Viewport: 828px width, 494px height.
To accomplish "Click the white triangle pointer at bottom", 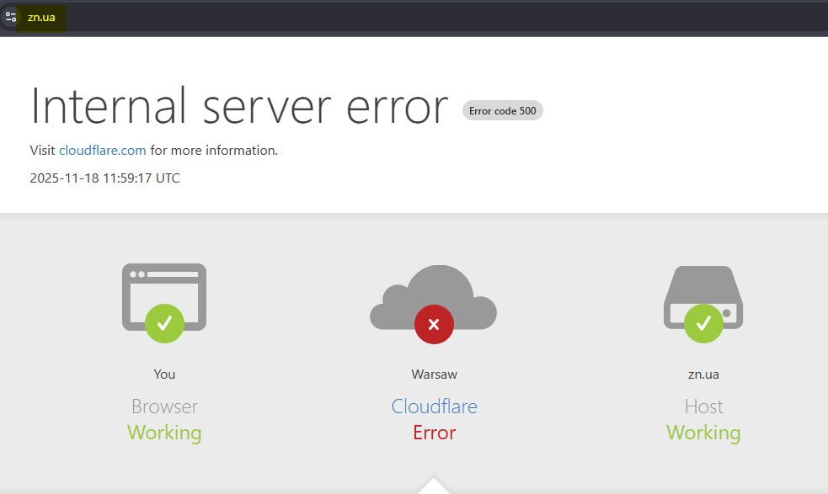I will coord(434,486).
